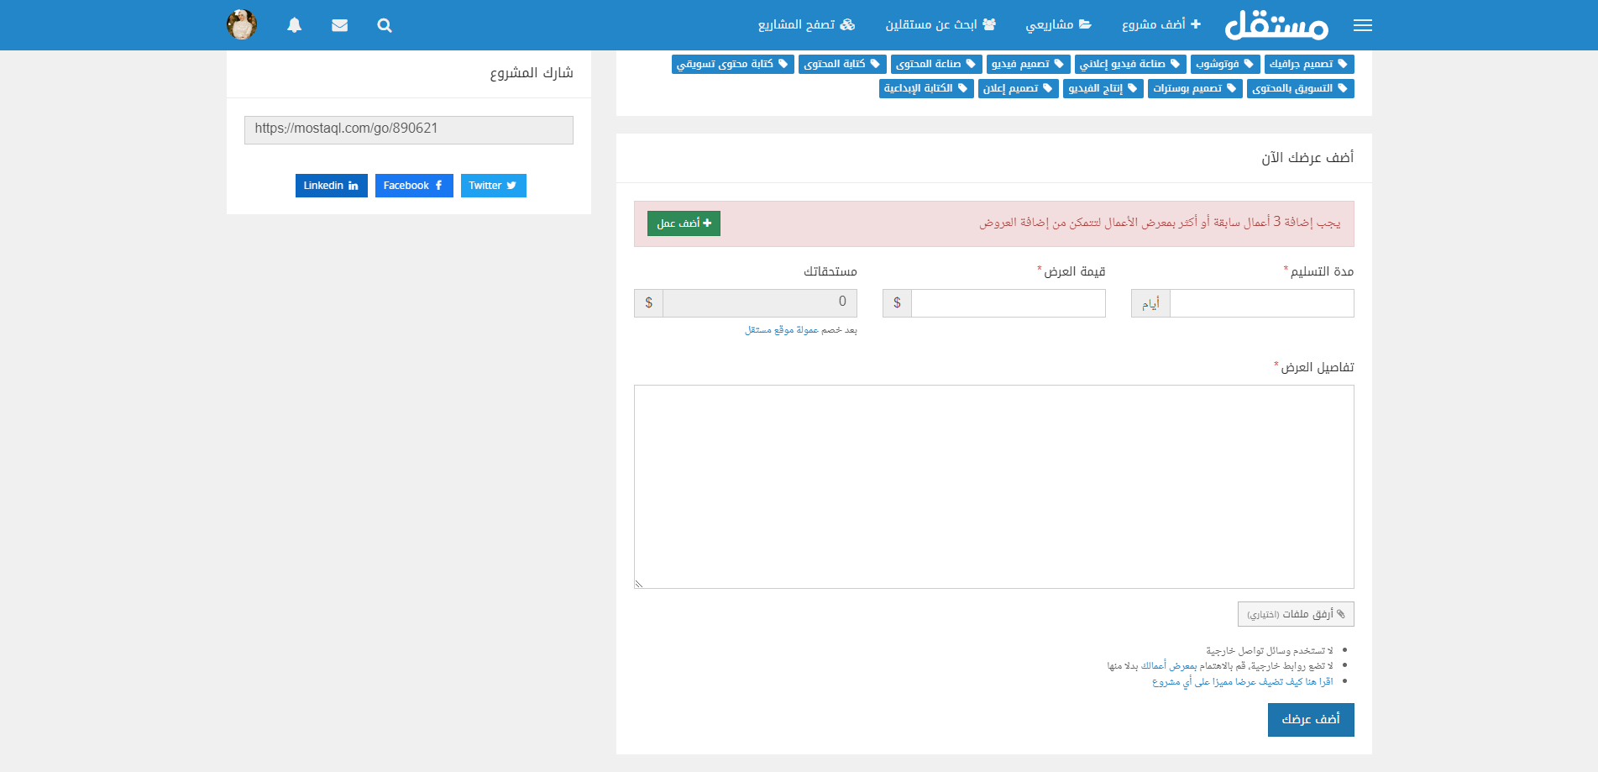
Task: Open the hamburger menu icon
Action: (x=1362, y=25)
